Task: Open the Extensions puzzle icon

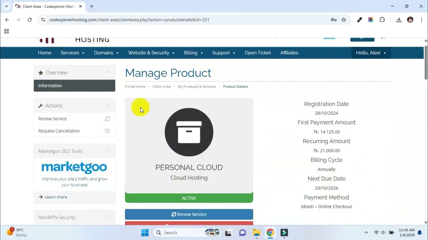Action: (382, 20)
